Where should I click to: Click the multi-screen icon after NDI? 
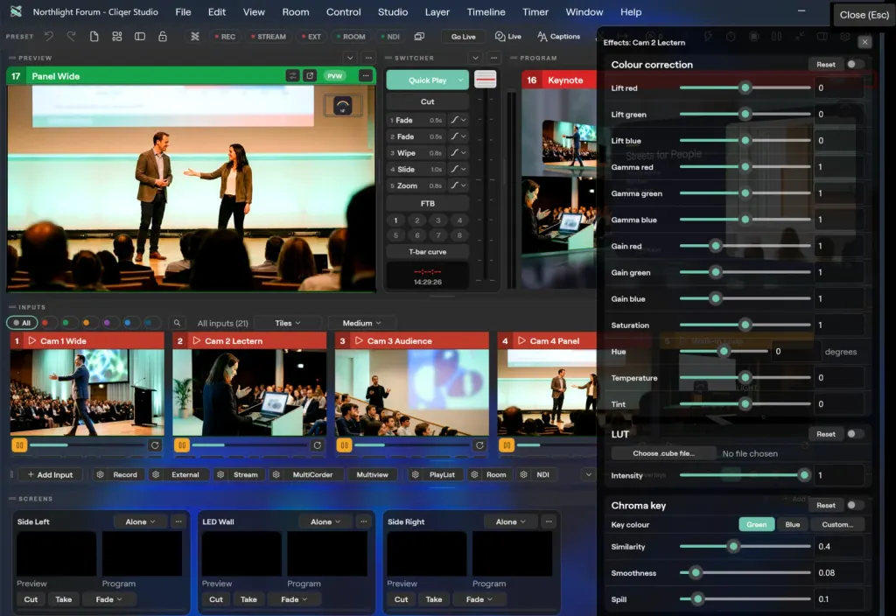point(419,36)
